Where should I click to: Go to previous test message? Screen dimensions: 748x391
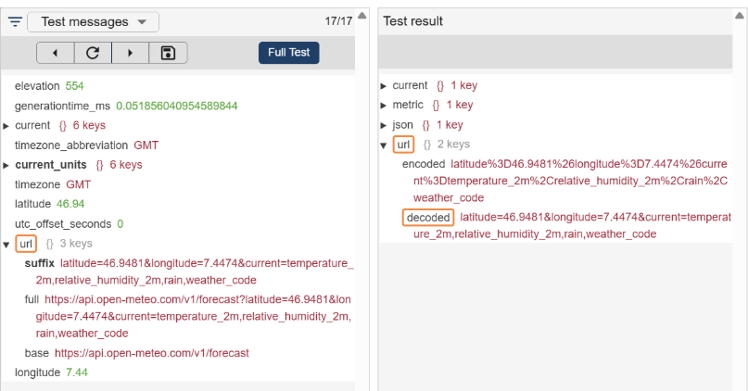pyautogui.click(x=56, y=53)
